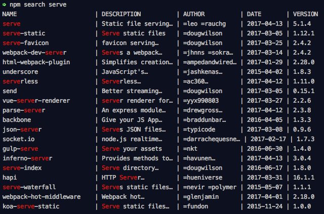Click the html-webpack-plugin package name
The image size is (324, 214).
(x=36, y=62)
